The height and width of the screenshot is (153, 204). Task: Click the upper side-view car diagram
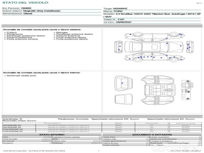(155, 36)
